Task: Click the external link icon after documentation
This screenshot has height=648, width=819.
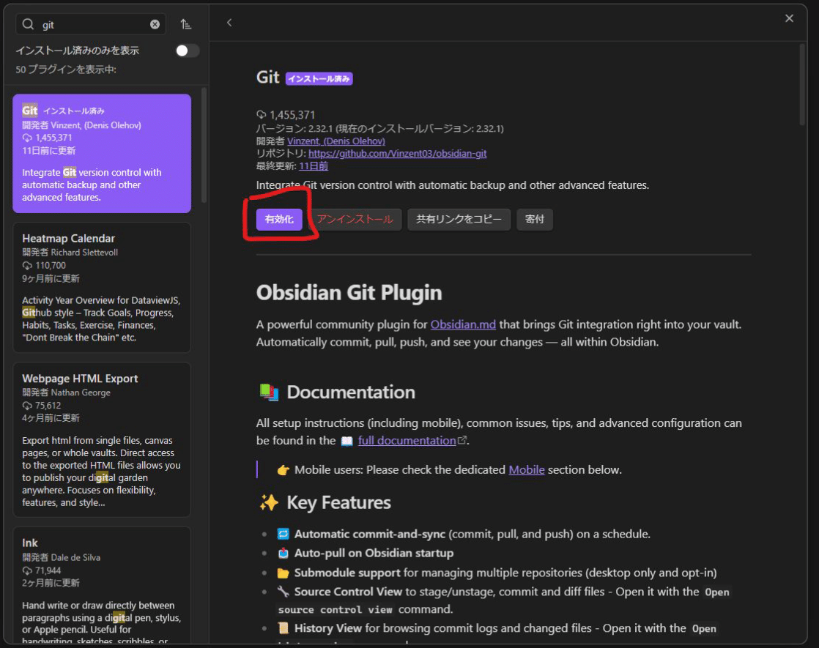Action: pyautogui.click(x=462, y=440)
